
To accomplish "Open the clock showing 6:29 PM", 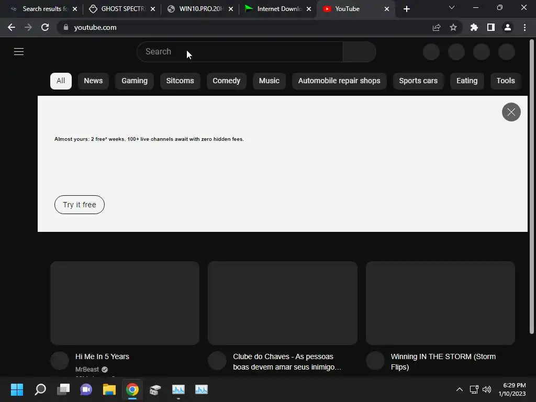I will 512,389.
